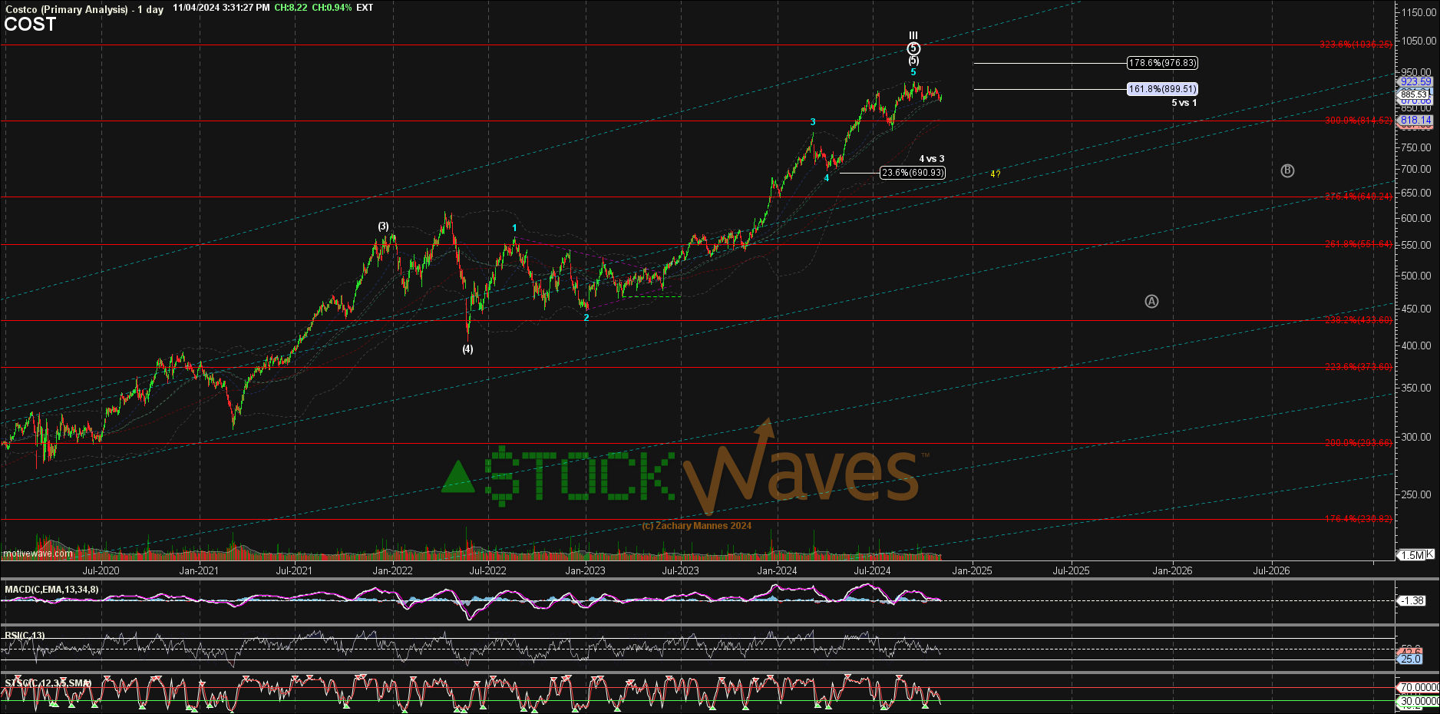
Task: Click the (4) wave label near mid-2022 low
Action: coord(467,349)
